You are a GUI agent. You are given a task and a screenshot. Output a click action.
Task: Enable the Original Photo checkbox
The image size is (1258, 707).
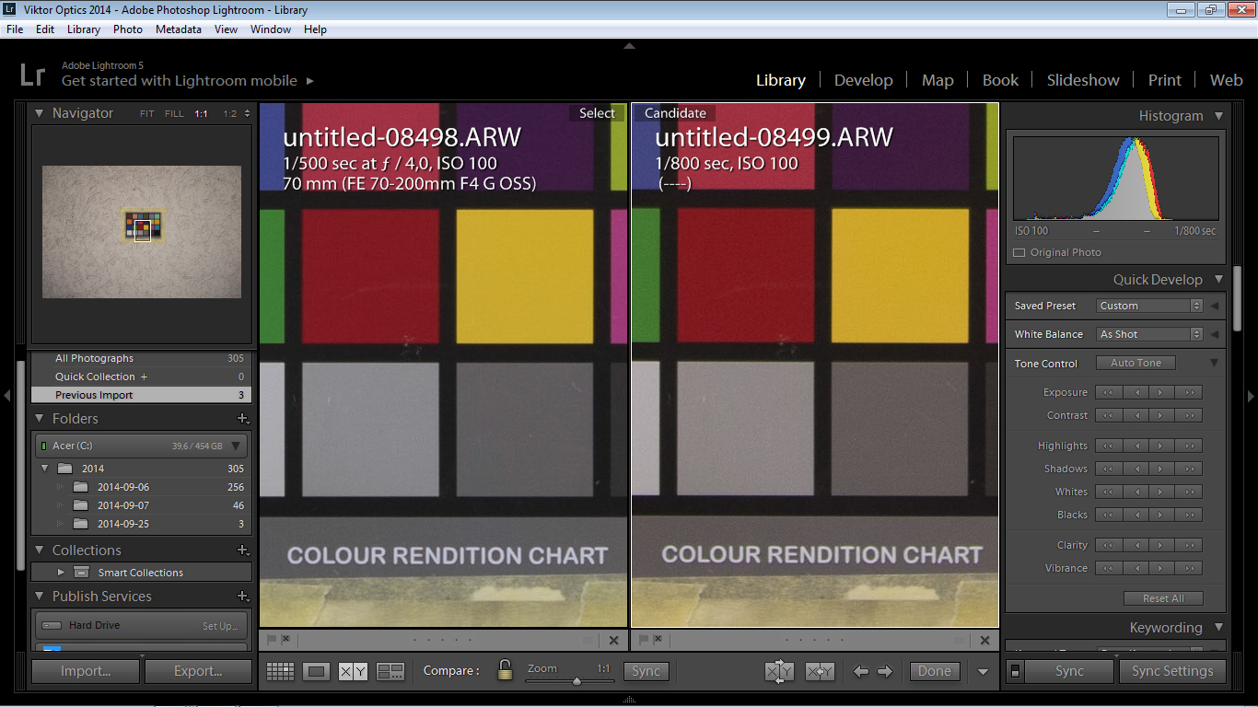click(x=1019, y=252)
